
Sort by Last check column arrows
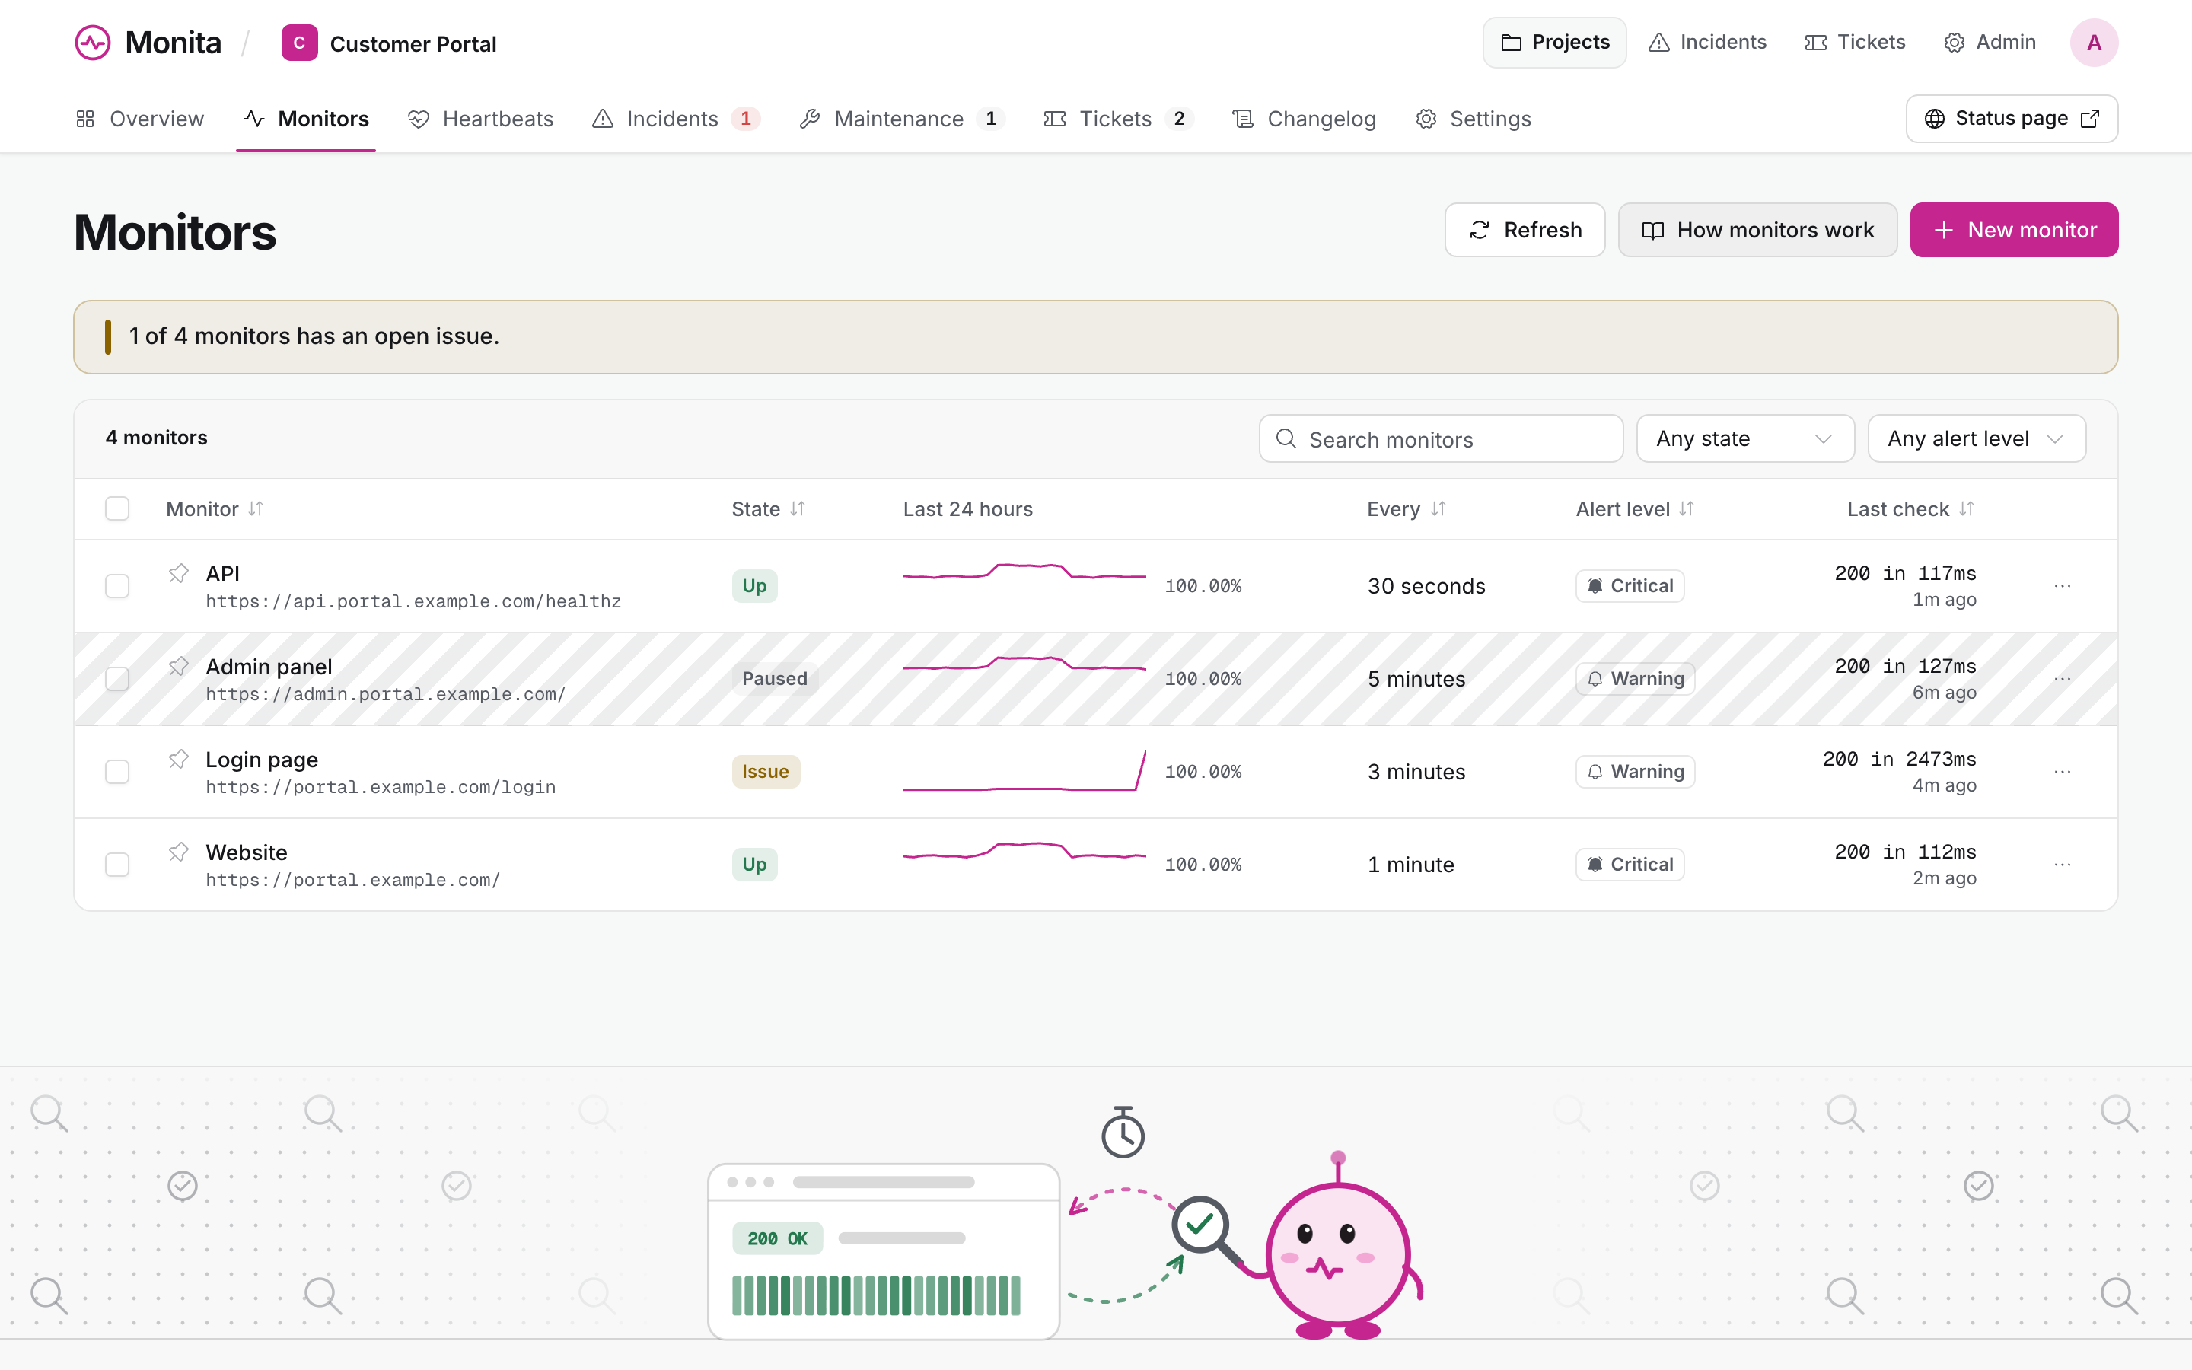[x=1967, y=509]
